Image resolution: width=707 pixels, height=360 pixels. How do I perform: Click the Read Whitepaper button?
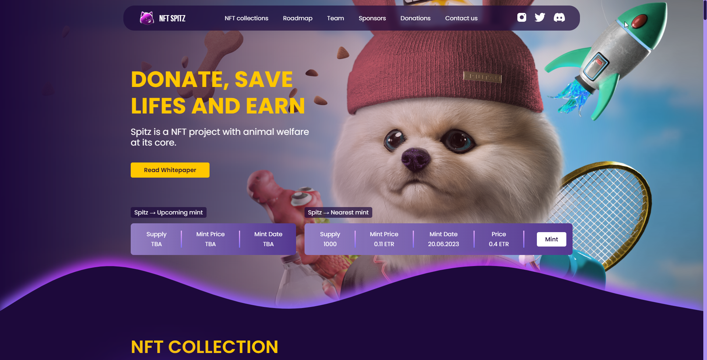pyautogui.click(x=170, y=170)
